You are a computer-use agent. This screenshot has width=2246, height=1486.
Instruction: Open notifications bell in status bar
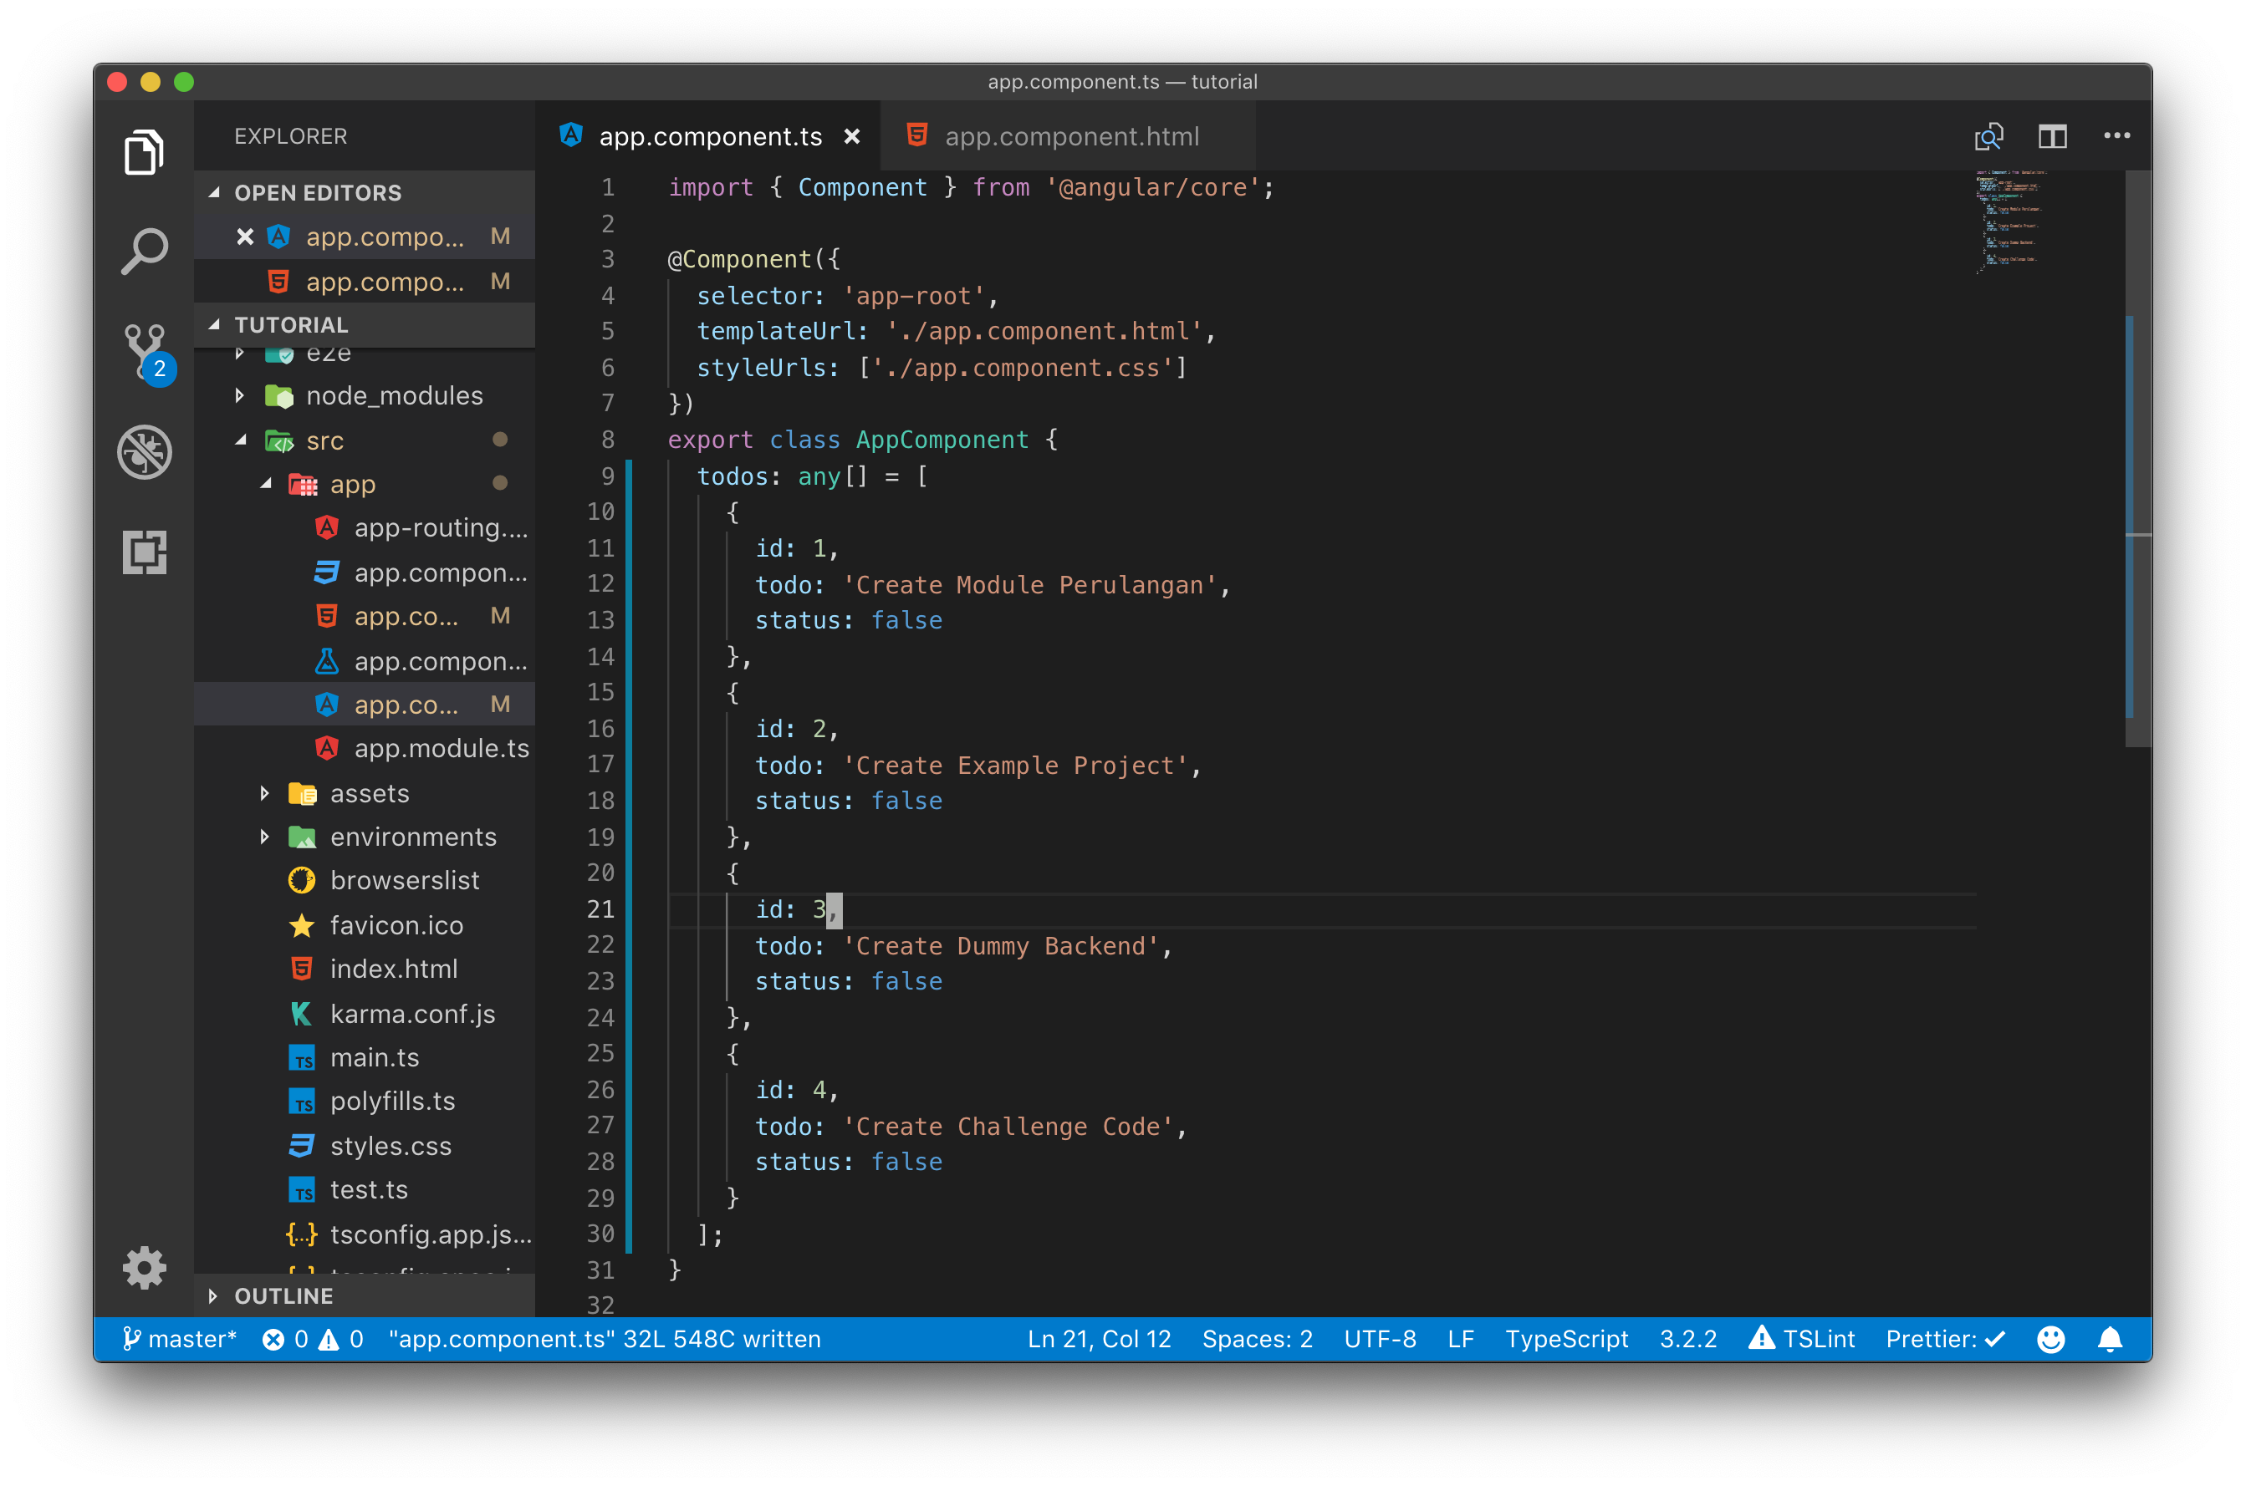click(2109, 1338)
